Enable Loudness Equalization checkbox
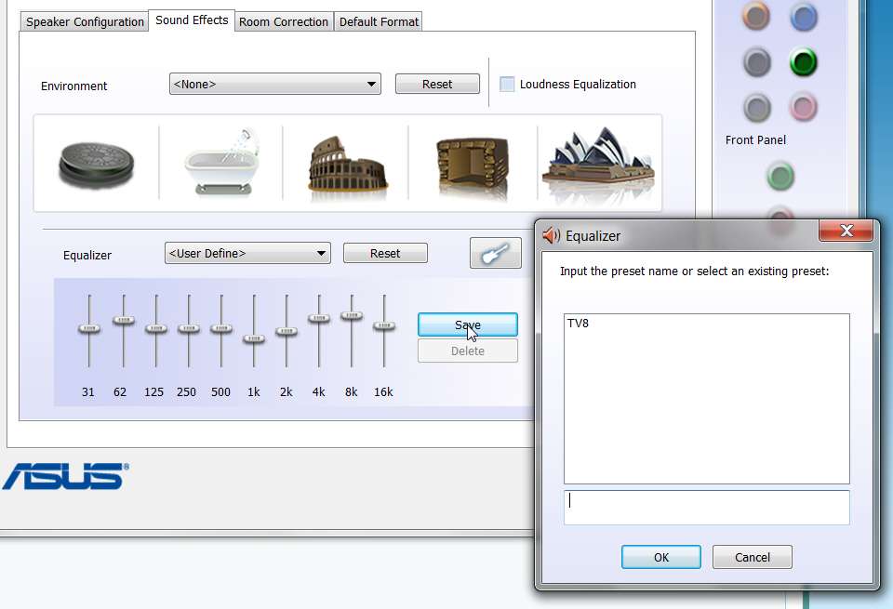Image resolution: width=893 pixels, height=609 pixels. tap(507, 85)
